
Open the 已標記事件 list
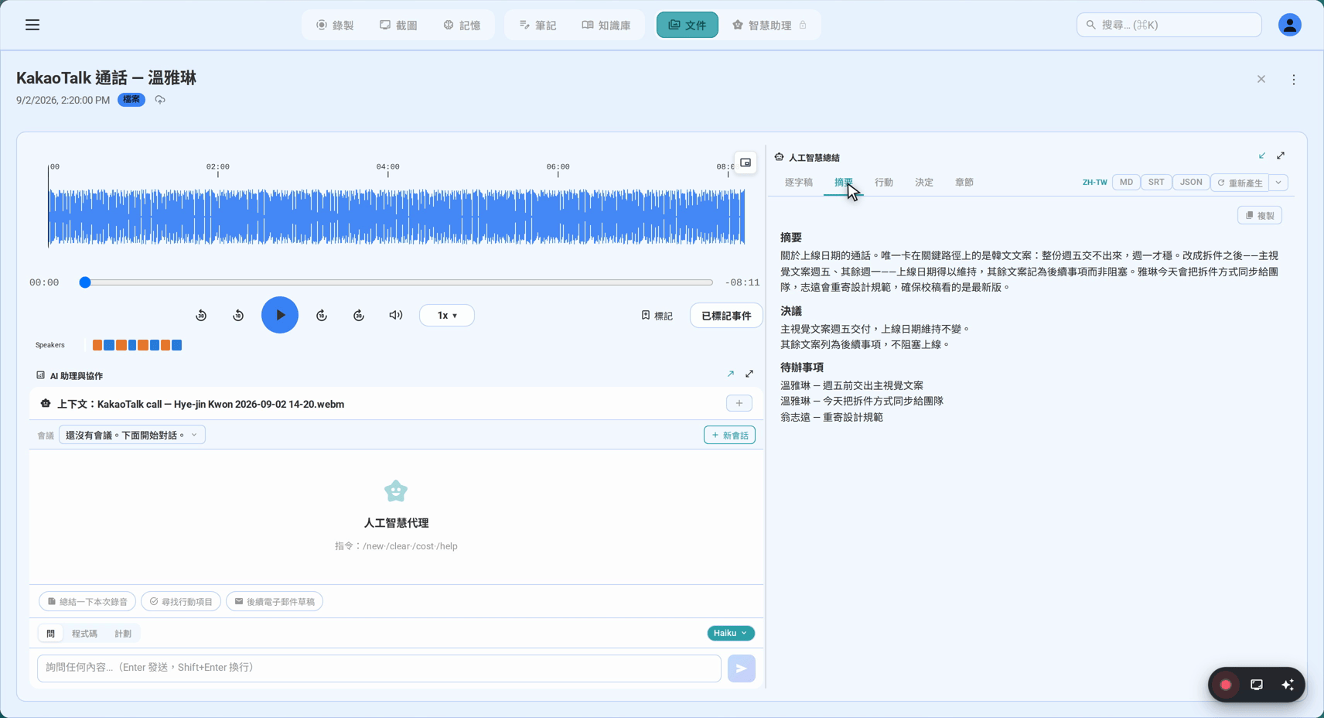(726, 316)
